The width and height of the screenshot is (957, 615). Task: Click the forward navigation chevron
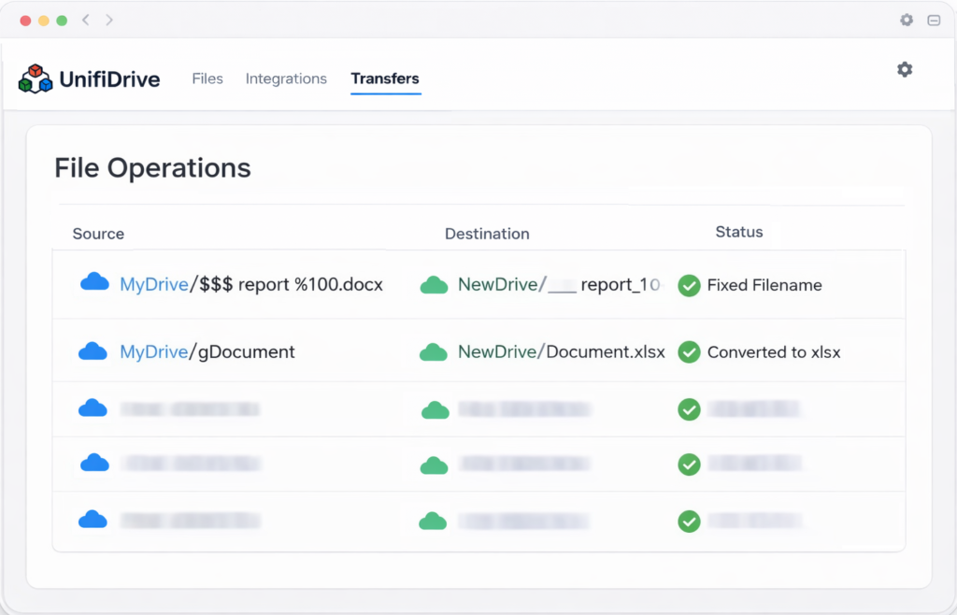point(109,18)
